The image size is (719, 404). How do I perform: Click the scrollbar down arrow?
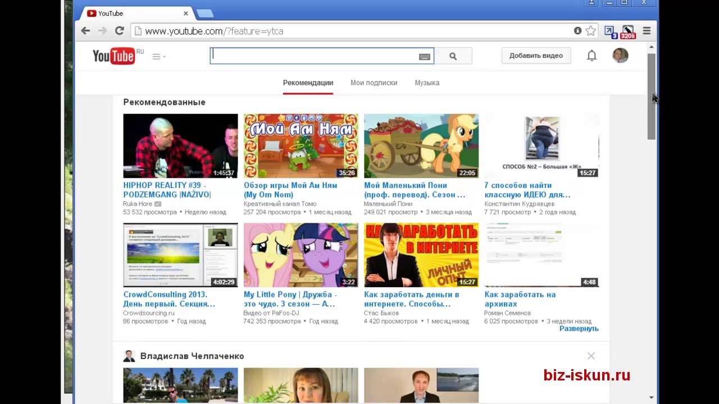(x=652, y=397)
